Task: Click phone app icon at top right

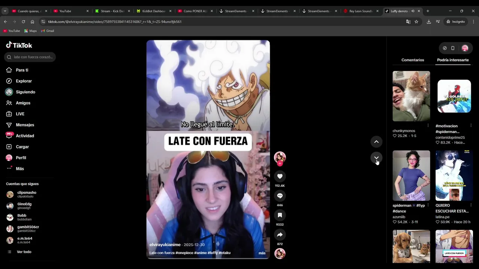Action: pos(453,48)
